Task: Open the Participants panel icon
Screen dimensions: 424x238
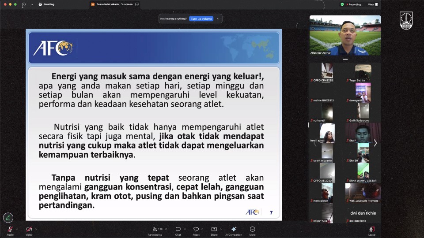Action: [x=155, y=229]
